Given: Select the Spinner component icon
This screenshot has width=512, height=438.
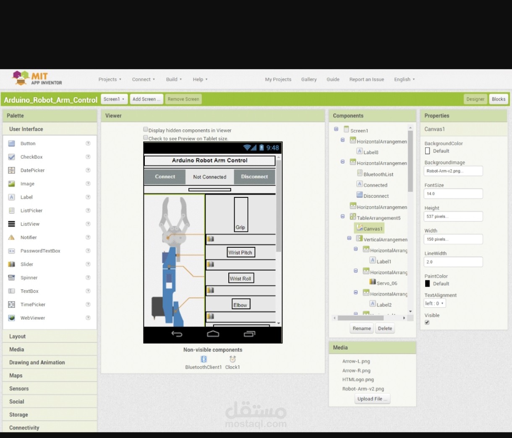Looking at the screenshot, I should coord(12,277).
